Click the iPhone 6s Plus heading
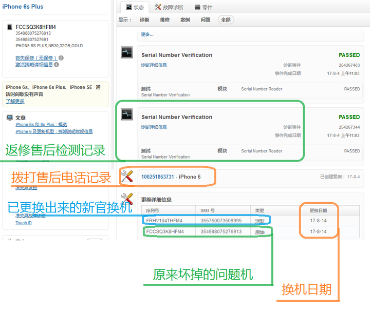Screen dimensions: 370x312 (23, 7)
